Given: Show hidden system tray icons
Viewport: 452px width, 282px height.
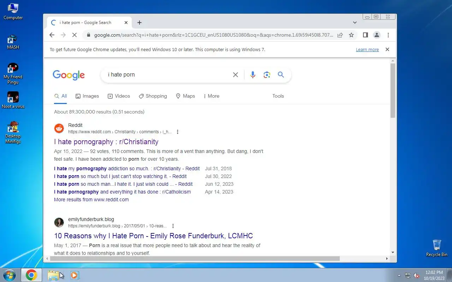Looking at the screenshot, I should [x=399, y=276].
